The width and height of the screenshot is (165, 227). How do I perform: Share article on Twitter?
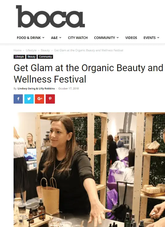tap(29, 99)
